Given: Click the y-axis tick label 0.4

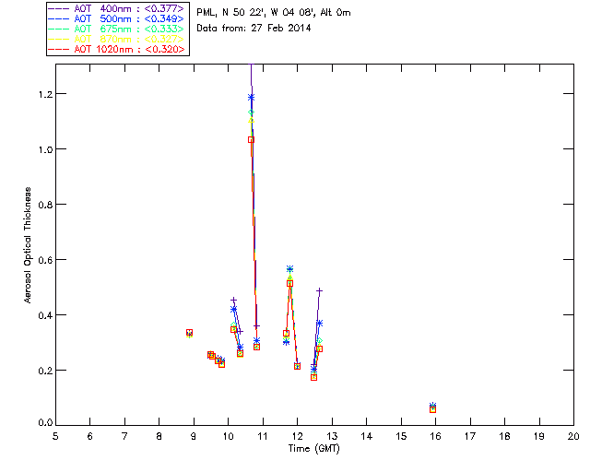Looking at the screenshot, I should [x=45, y=315].
